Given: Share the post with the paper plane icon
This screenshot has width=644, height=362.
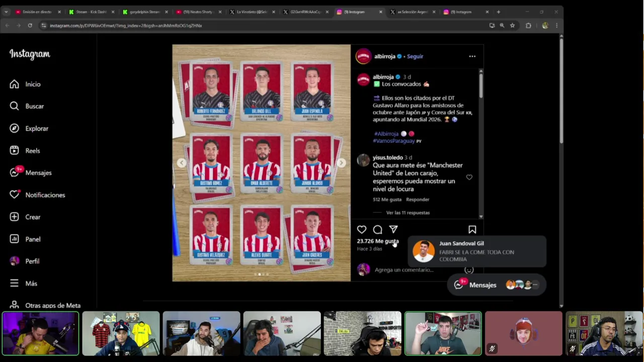Looking at the screenshot, I should point(393,229).
